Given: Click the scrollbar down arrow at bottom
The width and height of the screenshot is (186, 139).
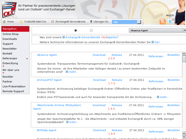Looking at the screenshot, I should tap(184, 137).
